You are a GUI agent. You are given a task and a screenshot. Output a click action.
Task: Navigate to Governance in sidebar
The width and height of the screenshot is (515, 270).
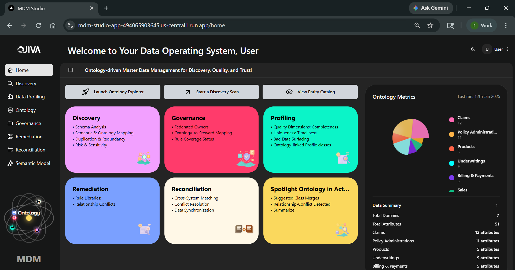29,123
